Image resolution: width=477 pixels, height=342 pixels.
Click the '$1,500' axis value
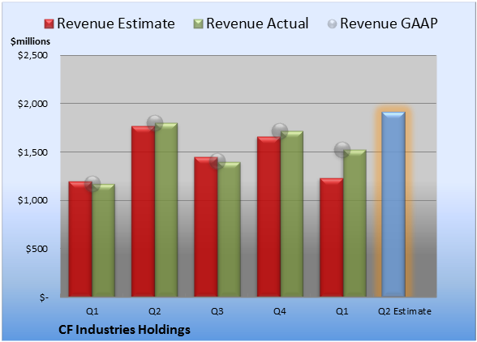(x=32, y=152)
